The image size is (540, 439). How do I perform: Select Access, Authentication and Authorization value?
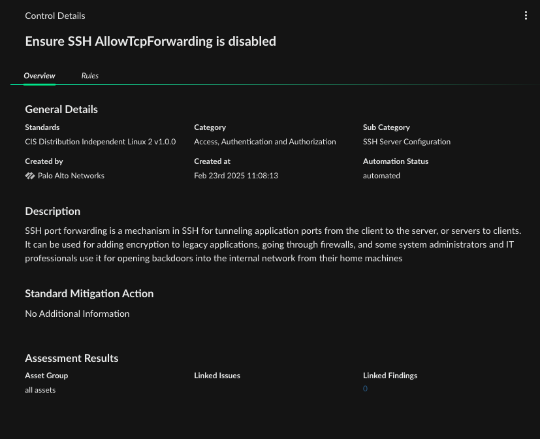click(265, 142)
